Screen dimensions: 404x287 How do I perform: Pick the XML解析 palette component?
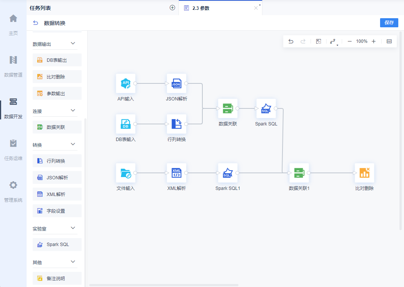coord(57,194)
